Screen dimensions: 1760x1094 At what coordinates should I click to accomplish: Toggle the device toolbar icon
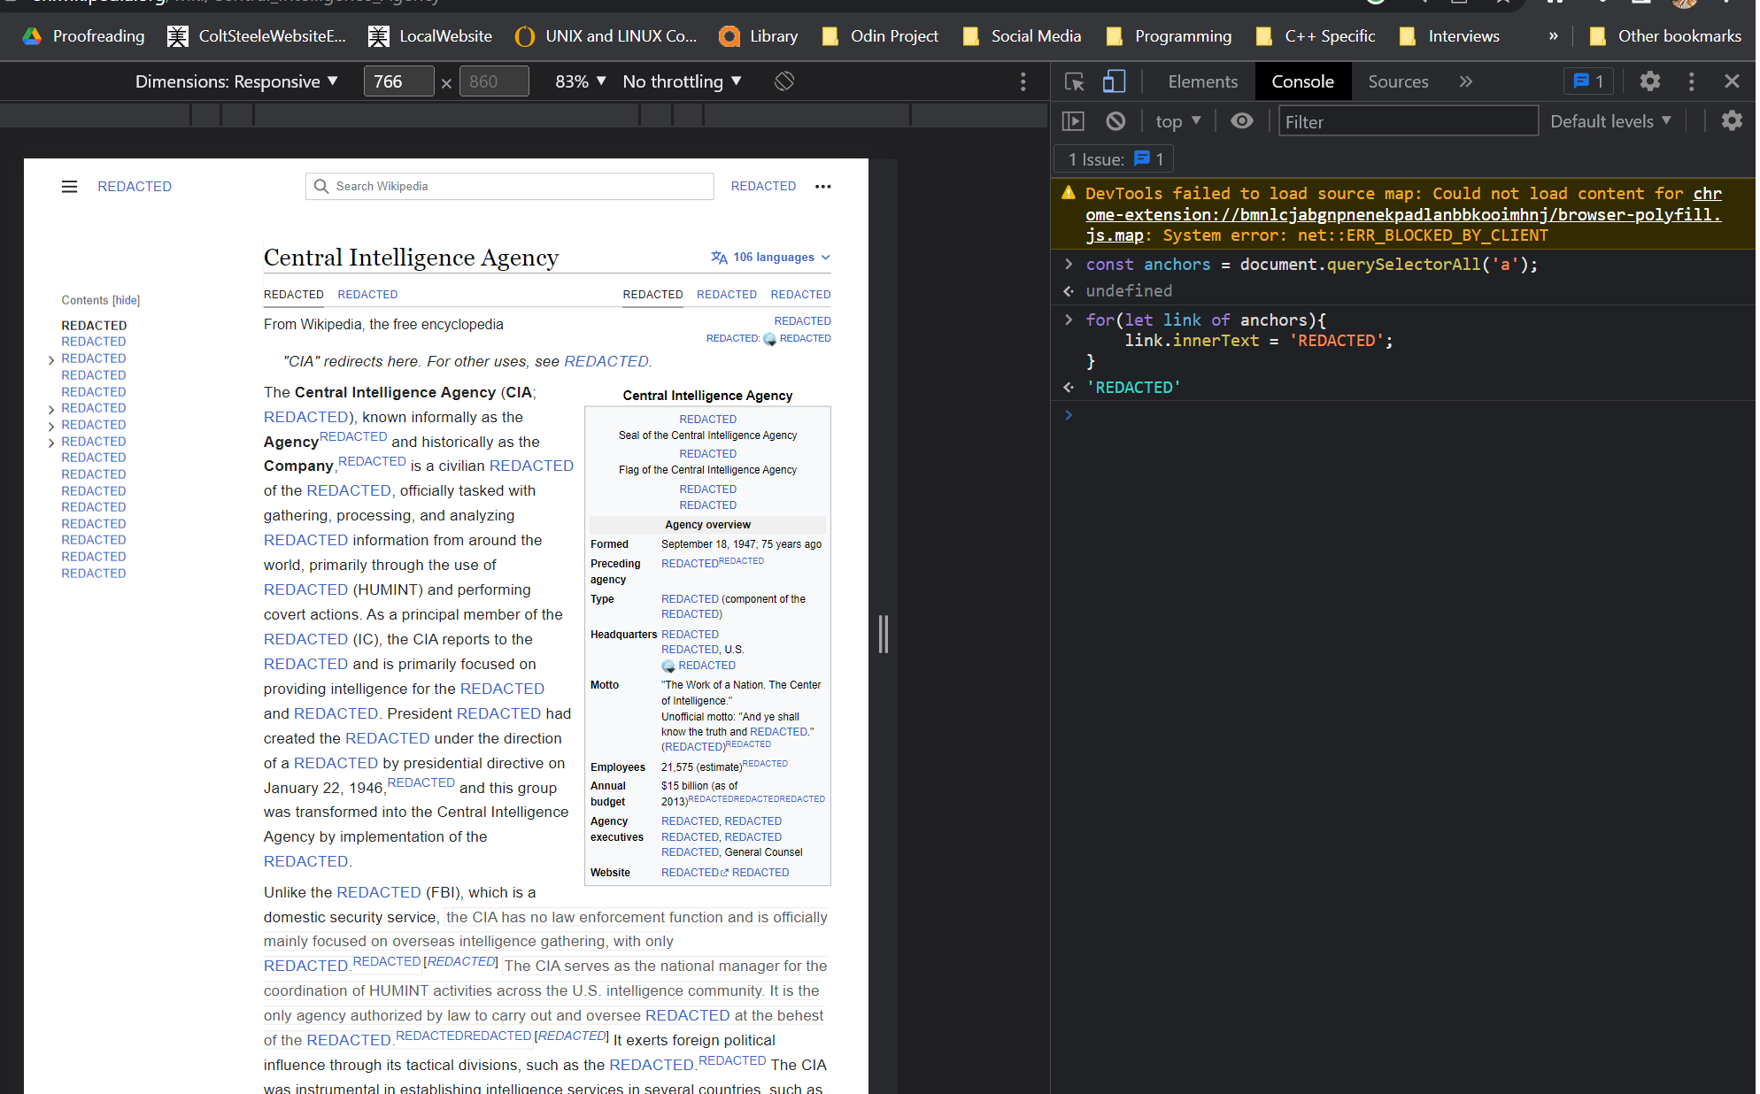pyautogui.click(x=1114, y=81)
